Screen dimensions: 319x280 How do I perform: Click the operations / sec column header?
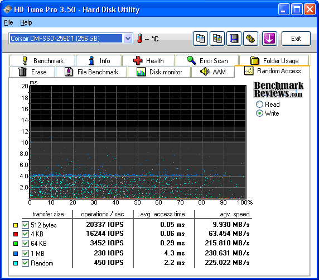coord(102,214)
